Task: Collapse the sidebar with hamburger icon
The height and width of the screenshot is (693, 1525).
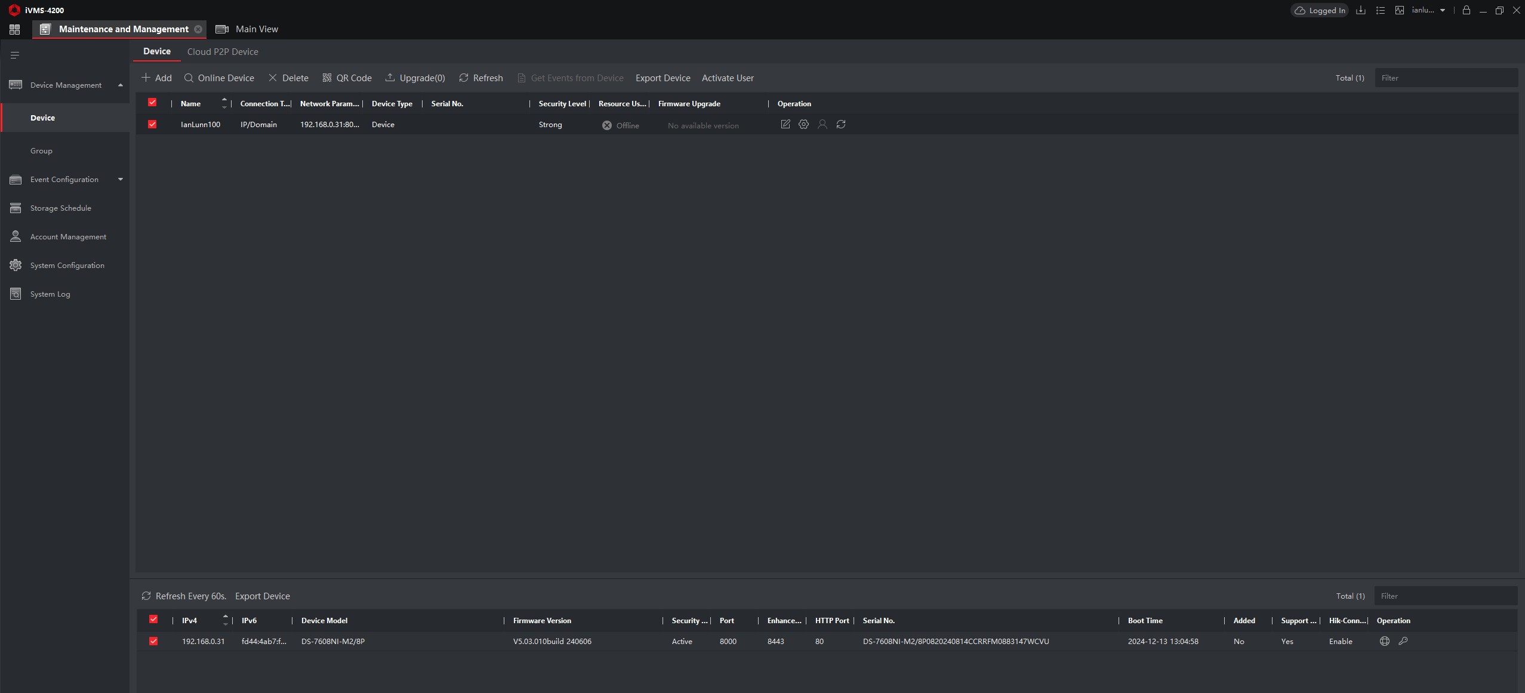Action: click(15, 55)
